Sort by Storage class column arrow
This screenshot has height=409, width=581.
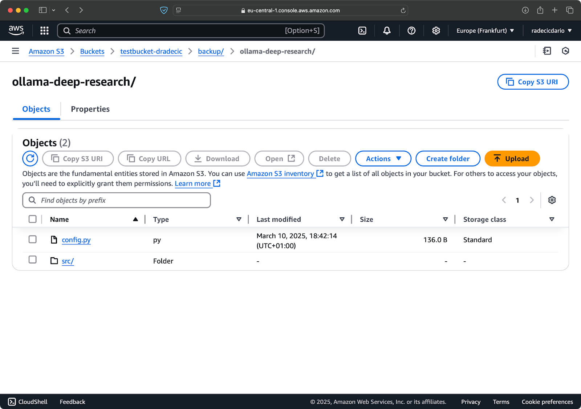552,219
